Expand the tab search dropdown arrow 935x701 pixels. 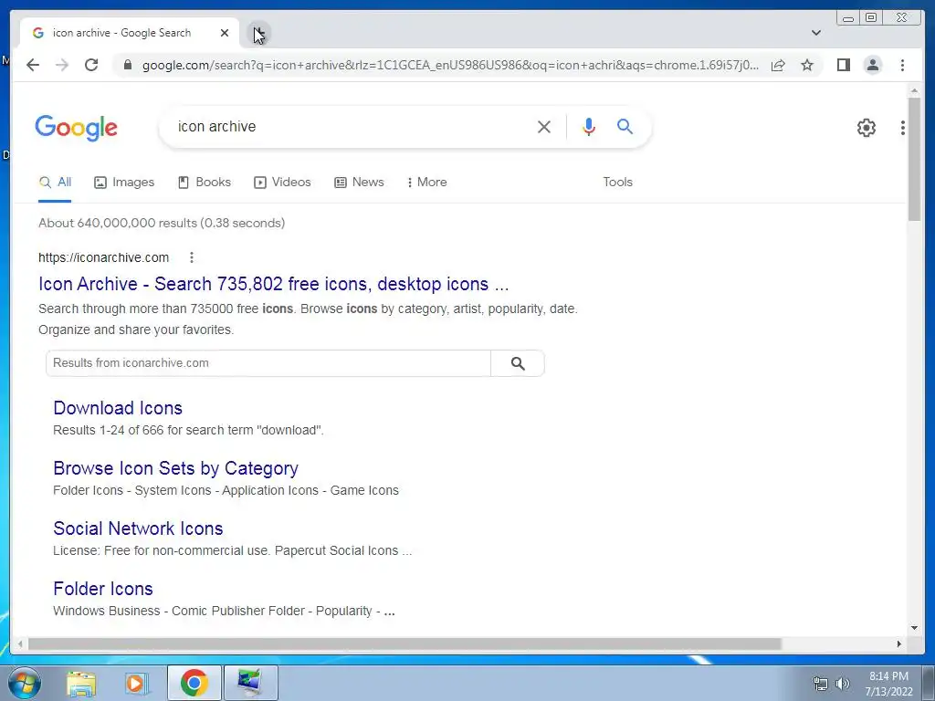pos(816,33)
